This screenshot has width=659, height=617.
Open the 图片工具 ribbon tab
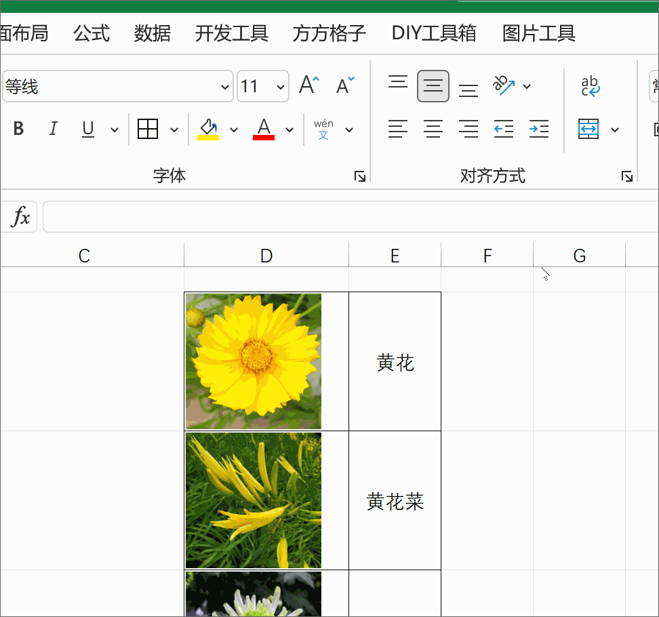click(539, 34)
